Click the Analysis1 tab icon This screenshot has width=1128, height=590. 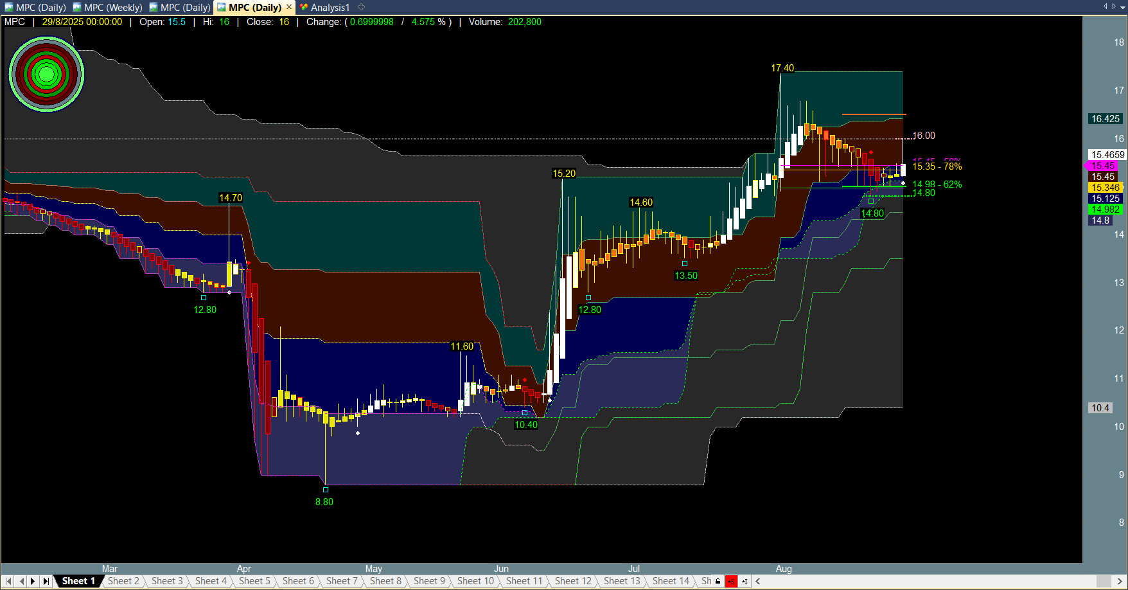(x=304, y=7)
